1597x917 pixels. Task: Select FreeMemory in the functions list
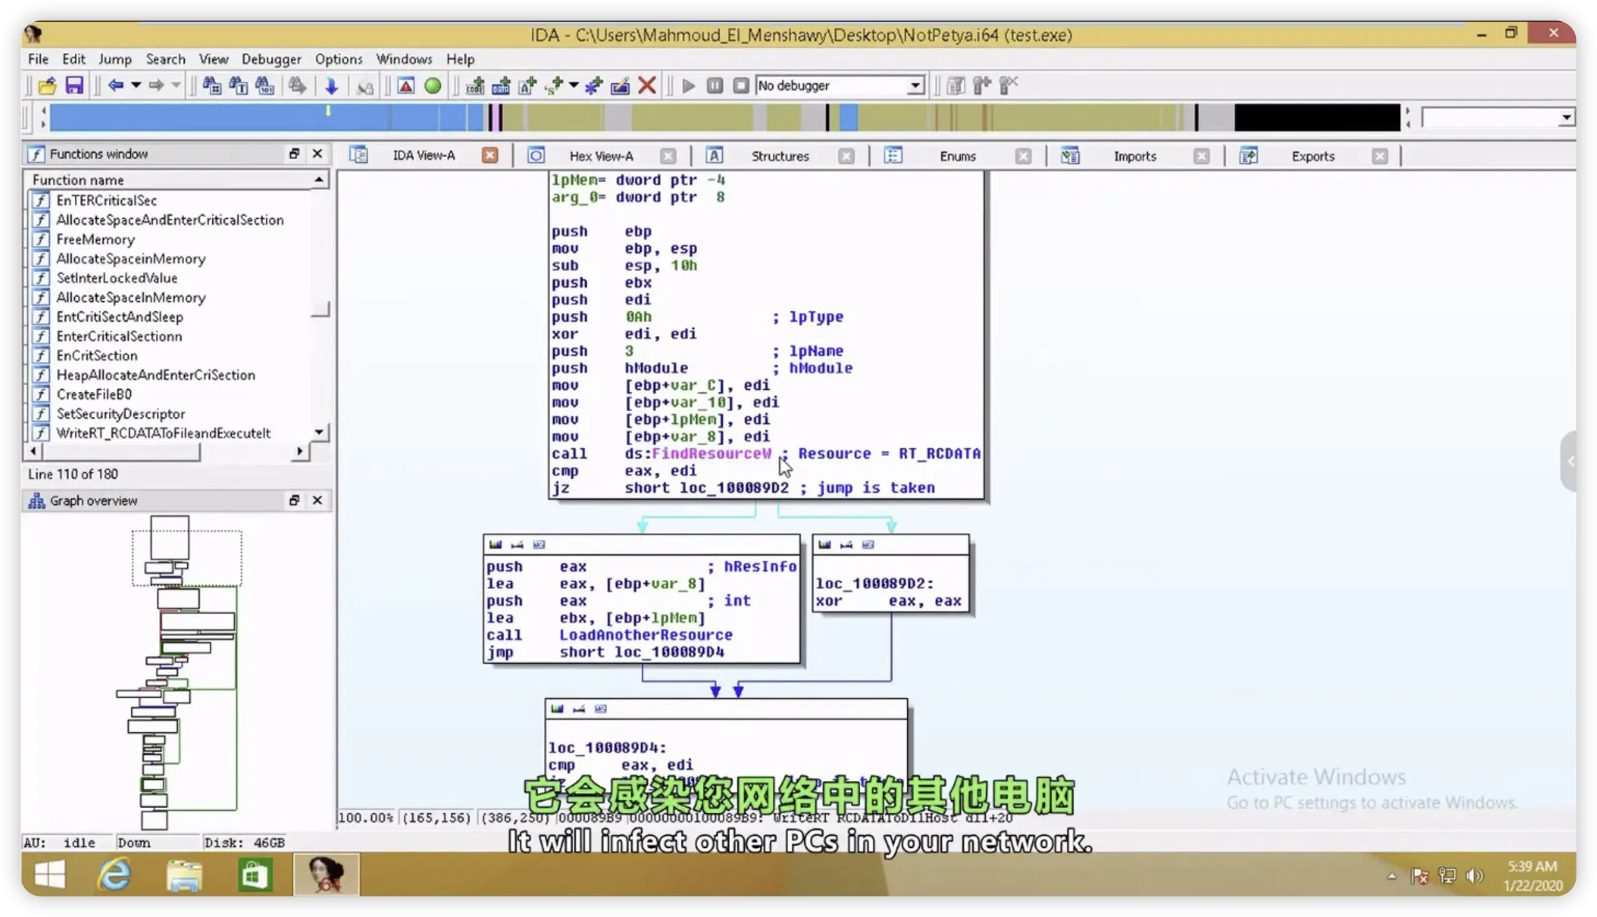tap(95, 240)
